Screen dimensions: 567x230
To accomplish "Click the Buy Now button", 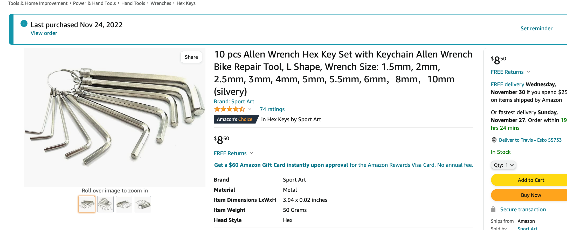I will pos(531,195).
